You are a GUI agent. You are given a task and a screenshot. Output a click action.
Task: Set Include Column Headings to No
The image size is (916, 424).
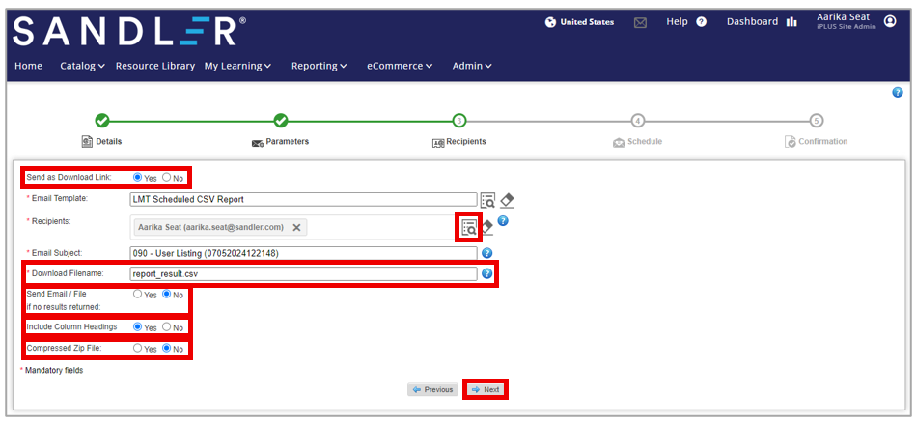click(167, 327)
